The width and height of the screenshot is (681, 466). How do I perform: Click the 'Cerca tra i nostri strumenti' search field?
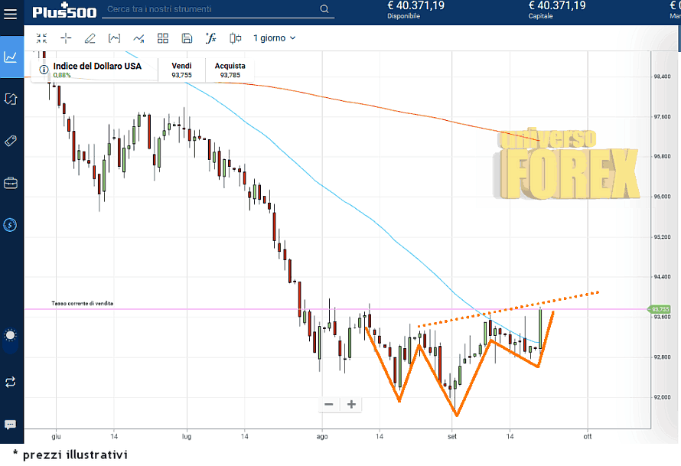coord(210,9)
